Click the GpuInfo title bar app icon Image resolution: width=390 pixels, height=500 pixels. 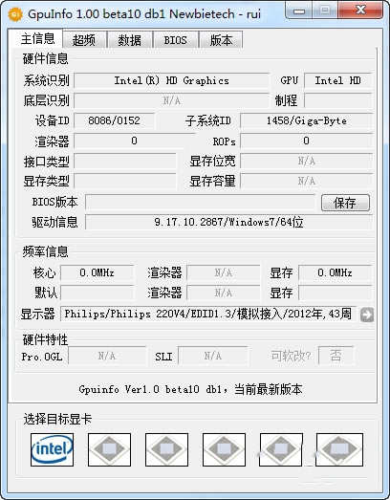point(15,14)
